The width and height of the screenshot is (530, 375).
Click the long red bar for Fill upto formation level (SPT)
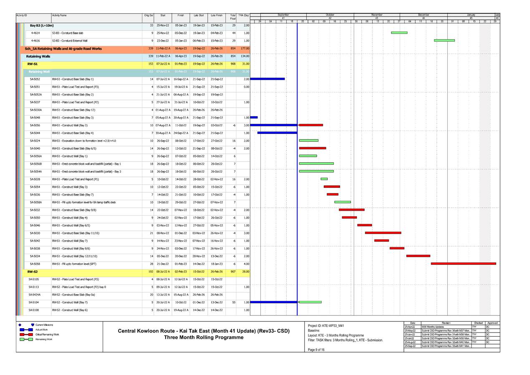(463, 263)
